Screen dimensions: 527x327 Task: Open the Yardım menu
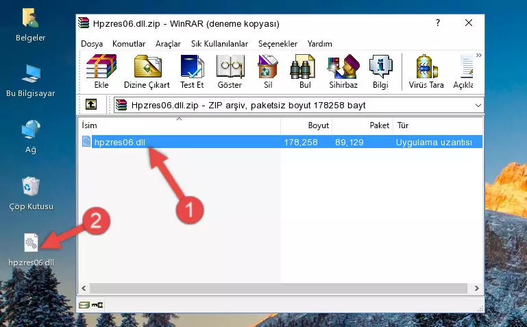coord(319,44)
